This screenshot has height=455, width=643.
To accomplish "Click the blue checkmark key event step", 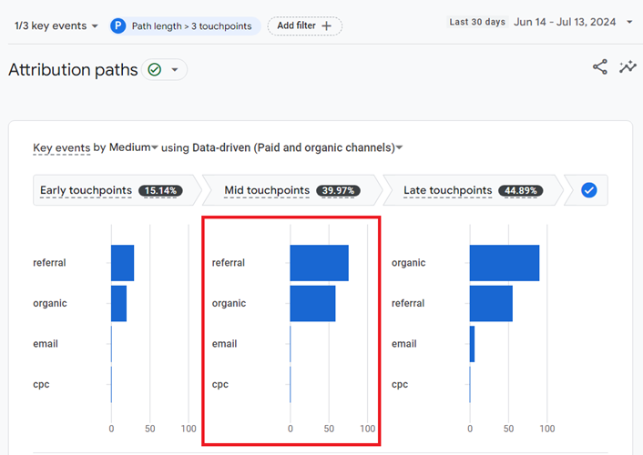I will (x=589, y=190).
